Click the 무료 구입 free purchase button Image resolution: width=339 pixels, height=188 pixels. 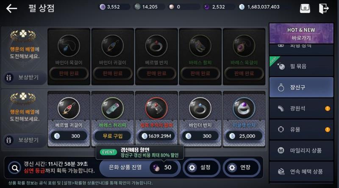click(x=113, y=136)
